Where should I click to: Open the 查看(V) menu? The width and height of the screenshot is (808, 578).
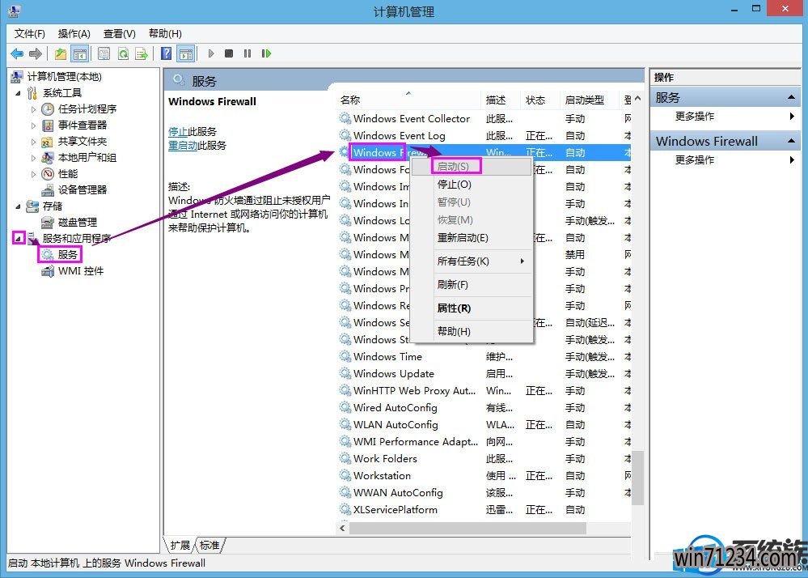point(119,34)
